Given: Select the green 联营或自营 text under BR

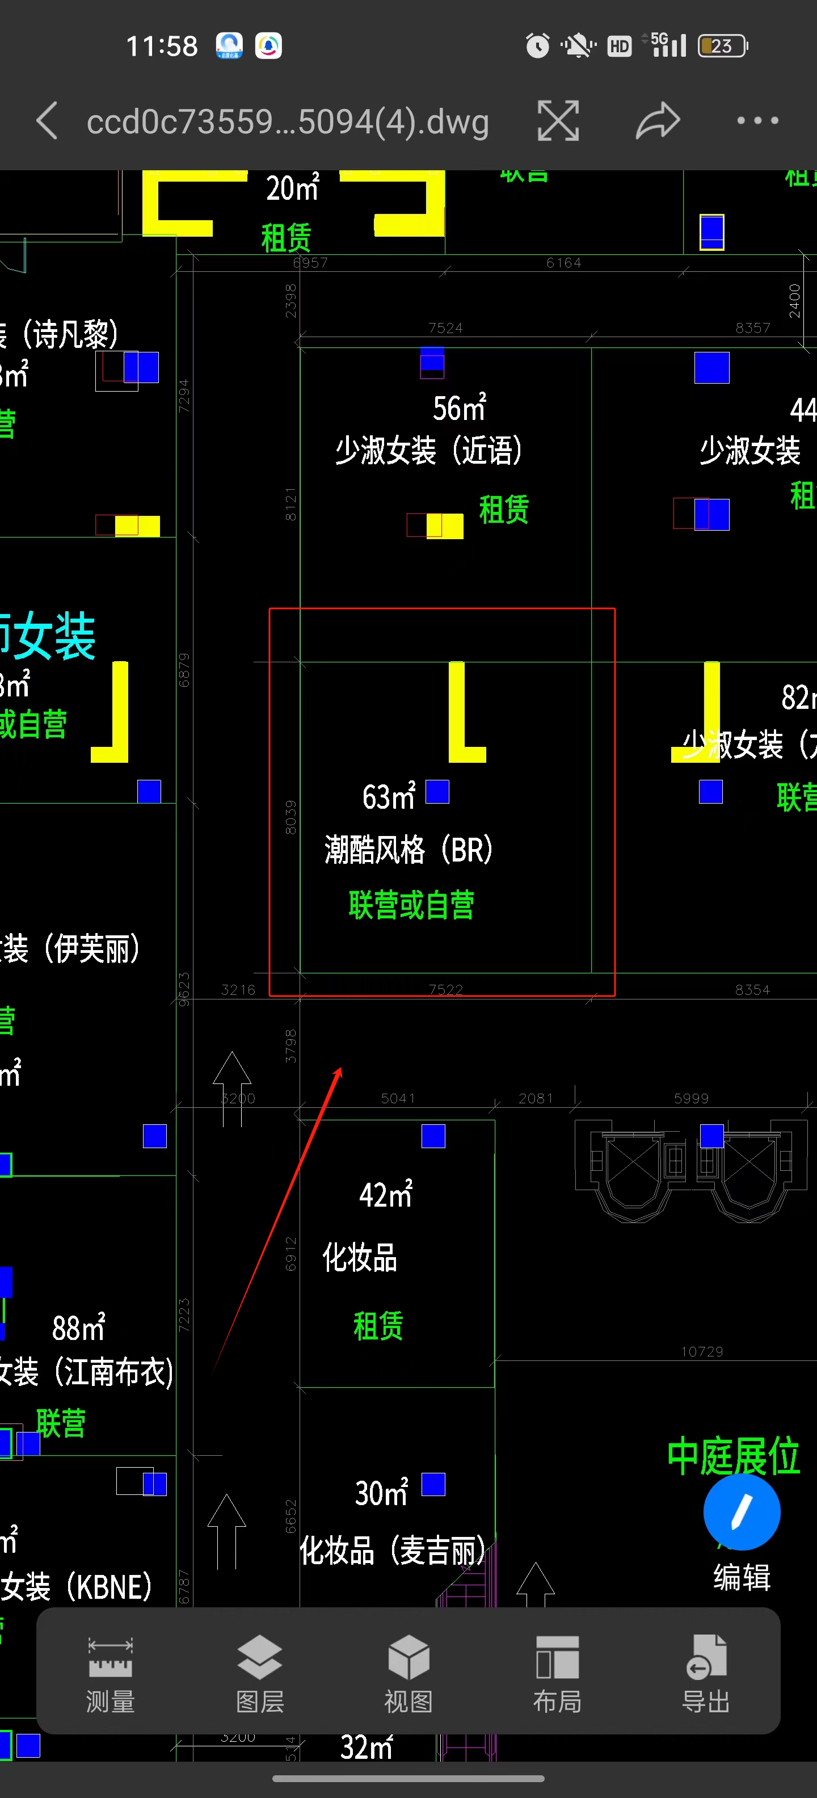Looking at the screenshot, I should click(x=411, y=905).
